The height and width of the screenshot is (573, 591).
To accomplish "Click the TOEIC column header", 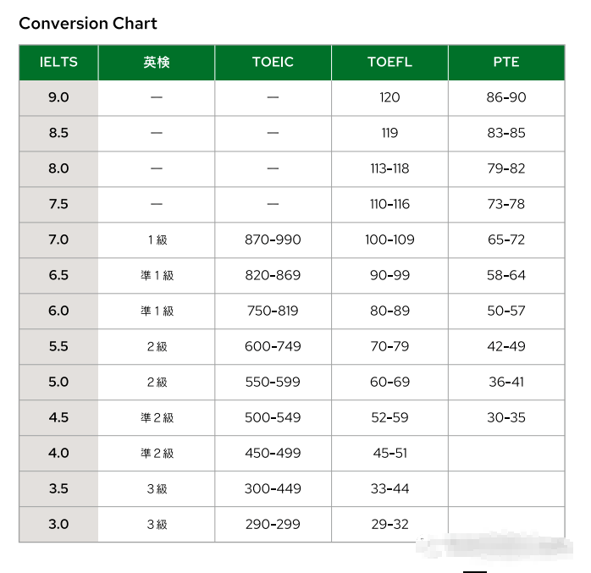I will (273, 62).
